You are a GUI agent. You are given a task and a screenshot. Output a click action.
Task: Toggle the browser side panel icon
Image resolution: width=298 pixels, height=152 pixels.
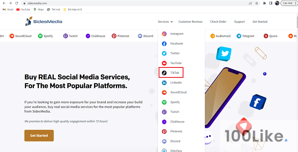pos(271,3)
